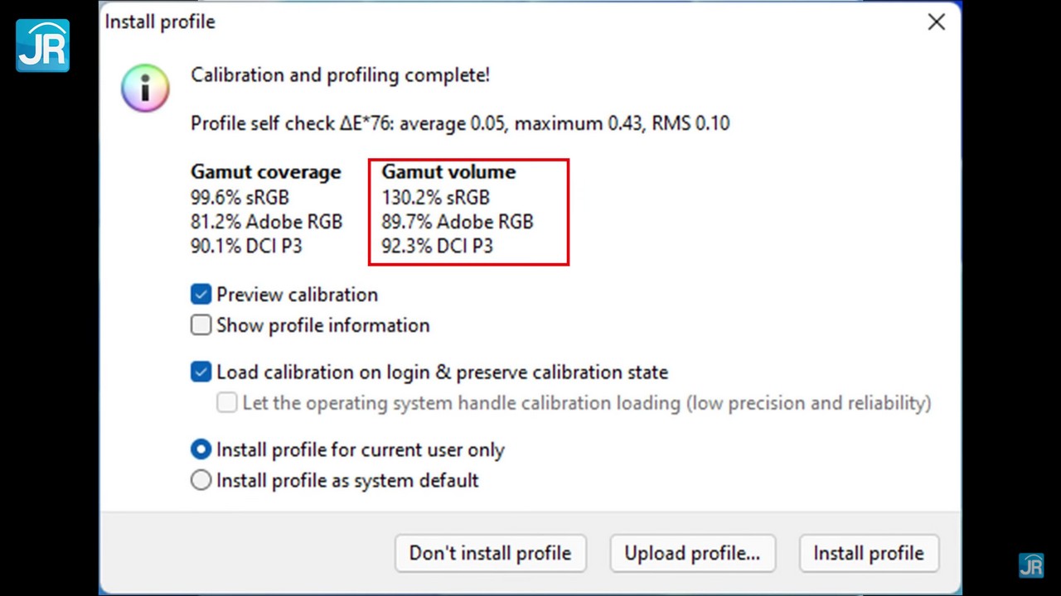Click the Calibration and profiling complete message
This screenshot has width=1061, height=596.
(340, 75)
